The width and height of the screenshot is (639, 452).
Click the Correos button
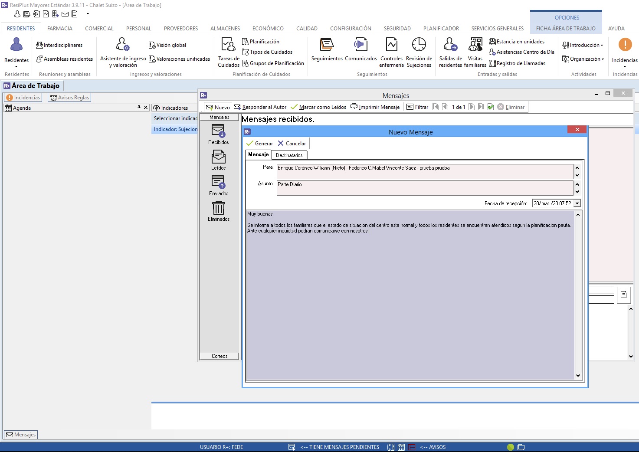point(220,356)
